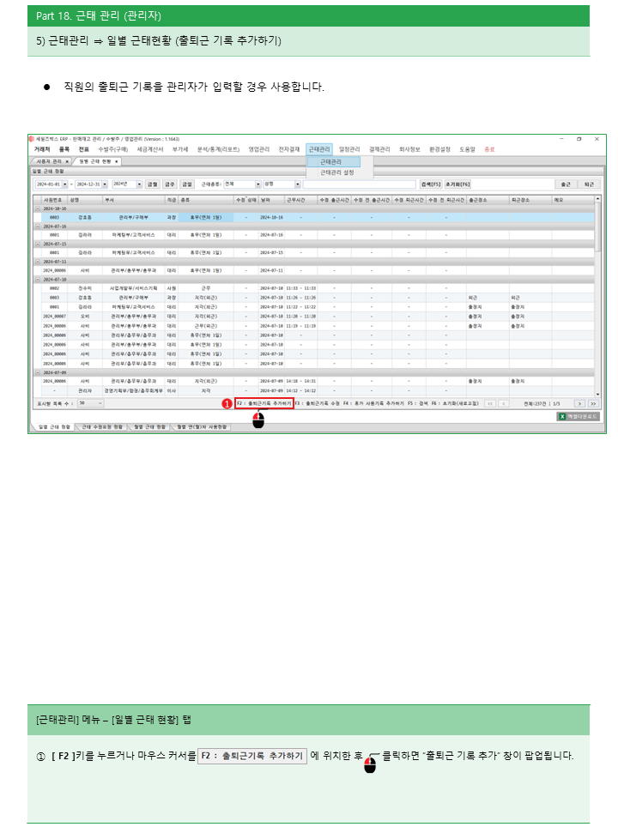Click the 출근 button
The width and height of the screenshot is (618, 827).
coord(566,184)
